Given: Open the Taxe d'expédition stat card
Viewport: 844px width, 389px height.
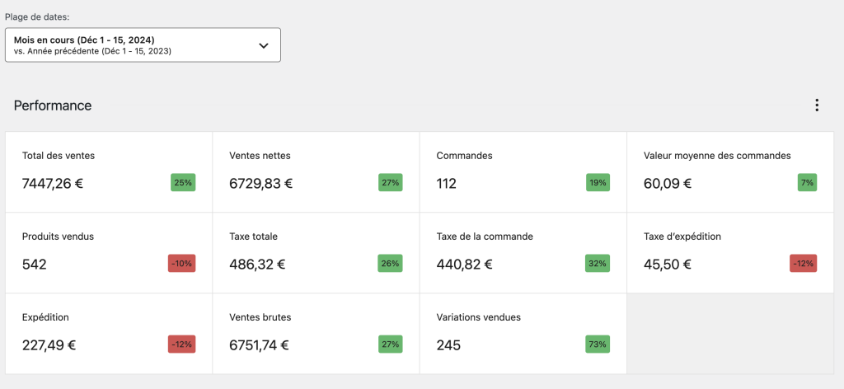Looking at the screenshot, I should [729, 252].
